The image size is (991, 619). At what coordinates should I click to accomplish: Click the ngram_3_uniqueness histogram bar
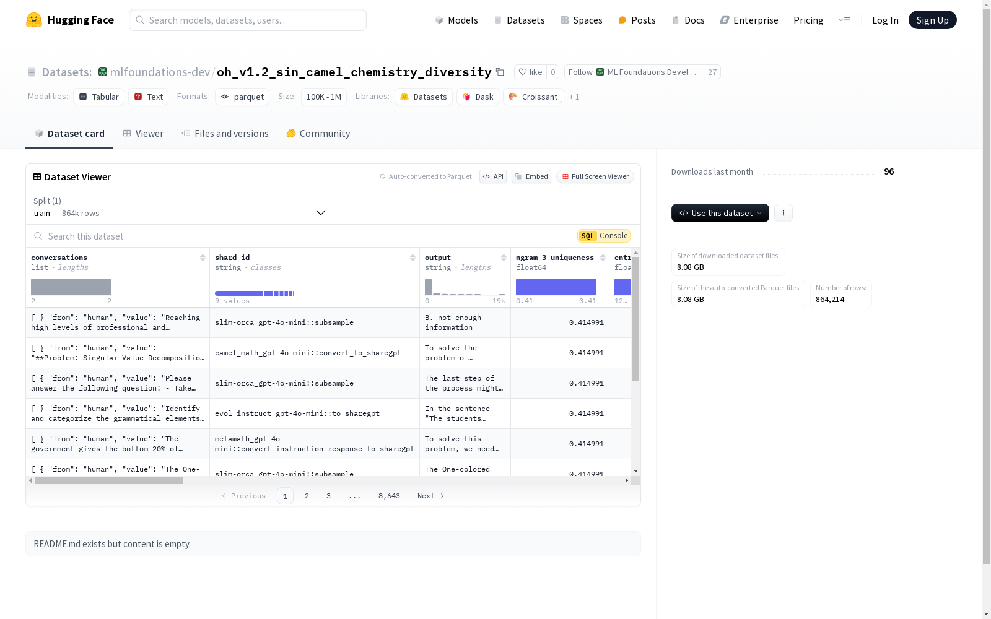coord(556,287)
